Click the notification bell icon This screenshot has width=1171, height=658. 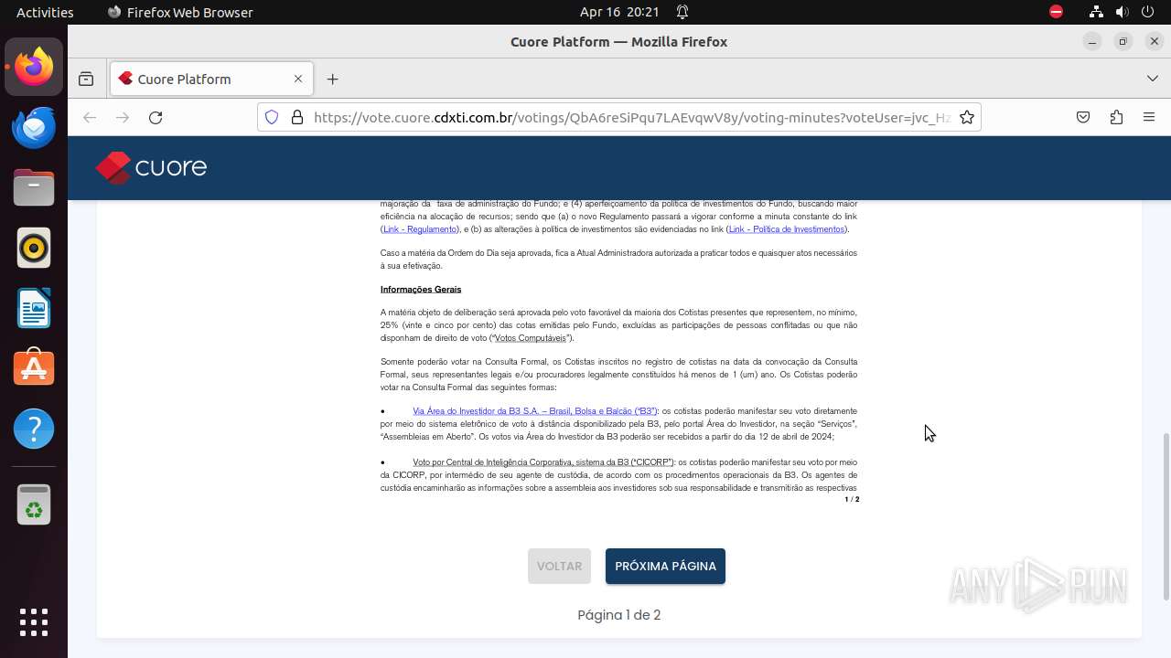[x=682, y=12]
